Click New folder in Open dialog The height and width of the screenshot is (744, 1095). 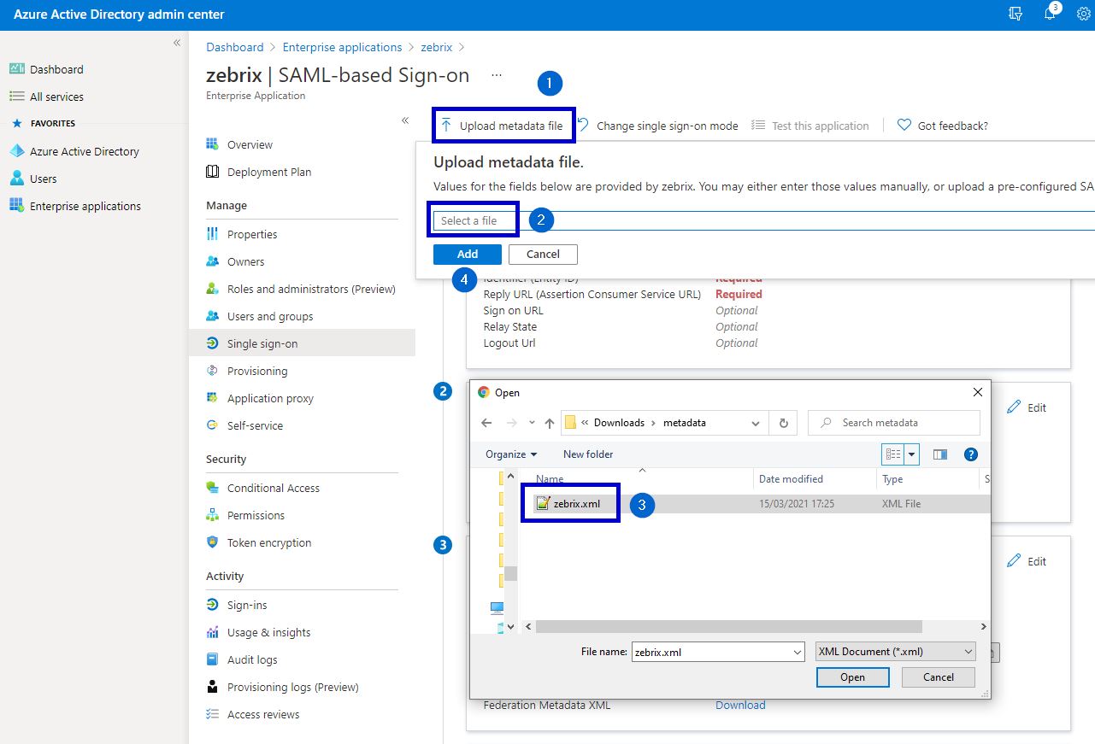click(588, 454)
